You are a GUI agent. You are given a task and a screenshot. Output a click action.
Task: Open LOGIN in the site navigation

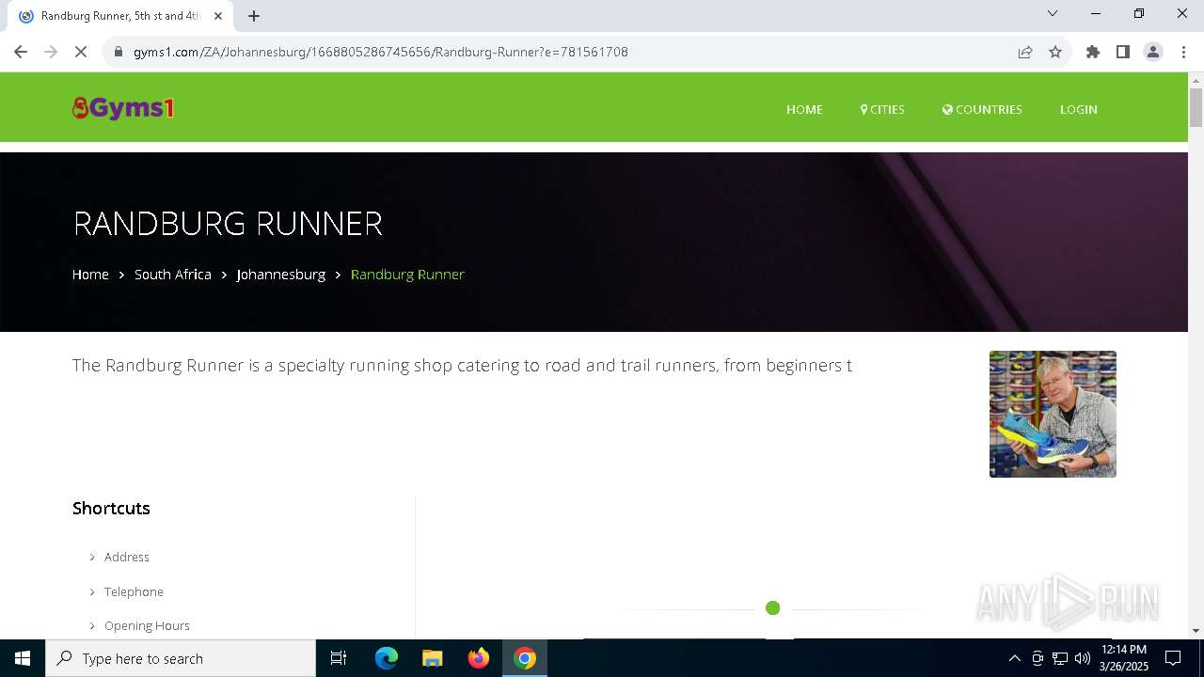1078,109
